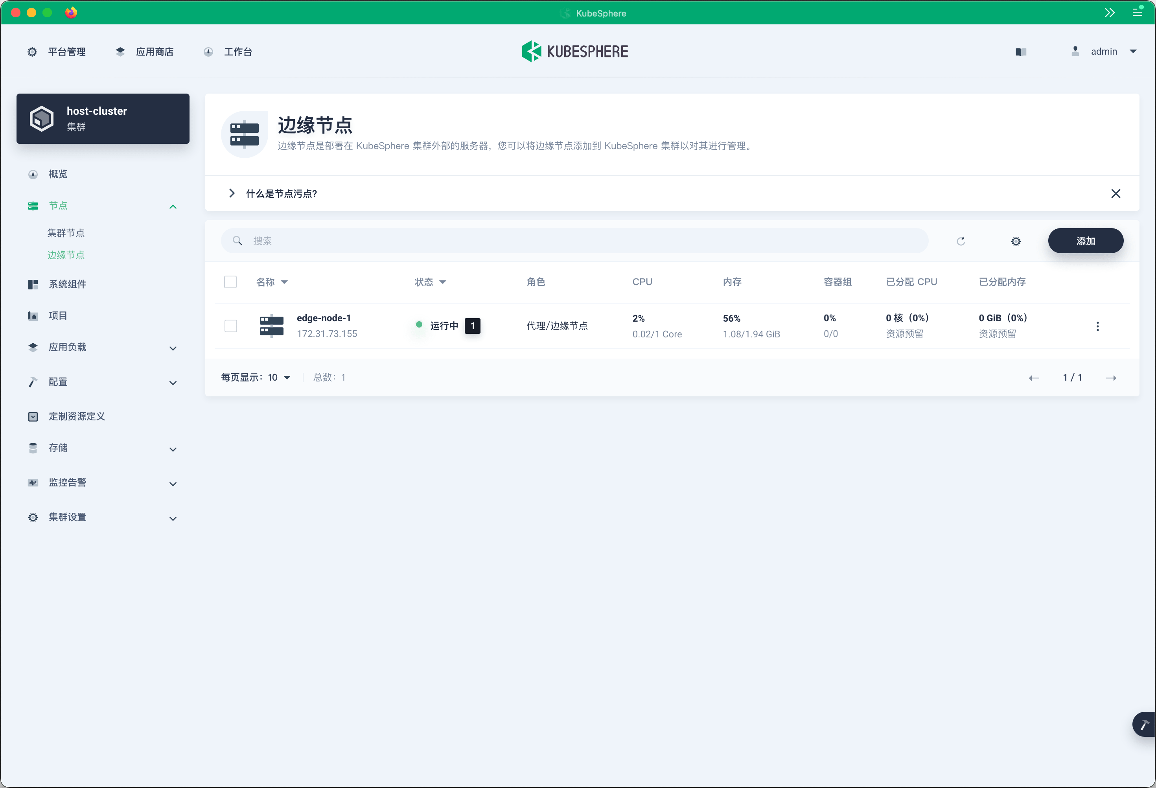Open the 每页显示 10 page size dropdown
Screen dimensions: 1156x788
pos(279,377)
